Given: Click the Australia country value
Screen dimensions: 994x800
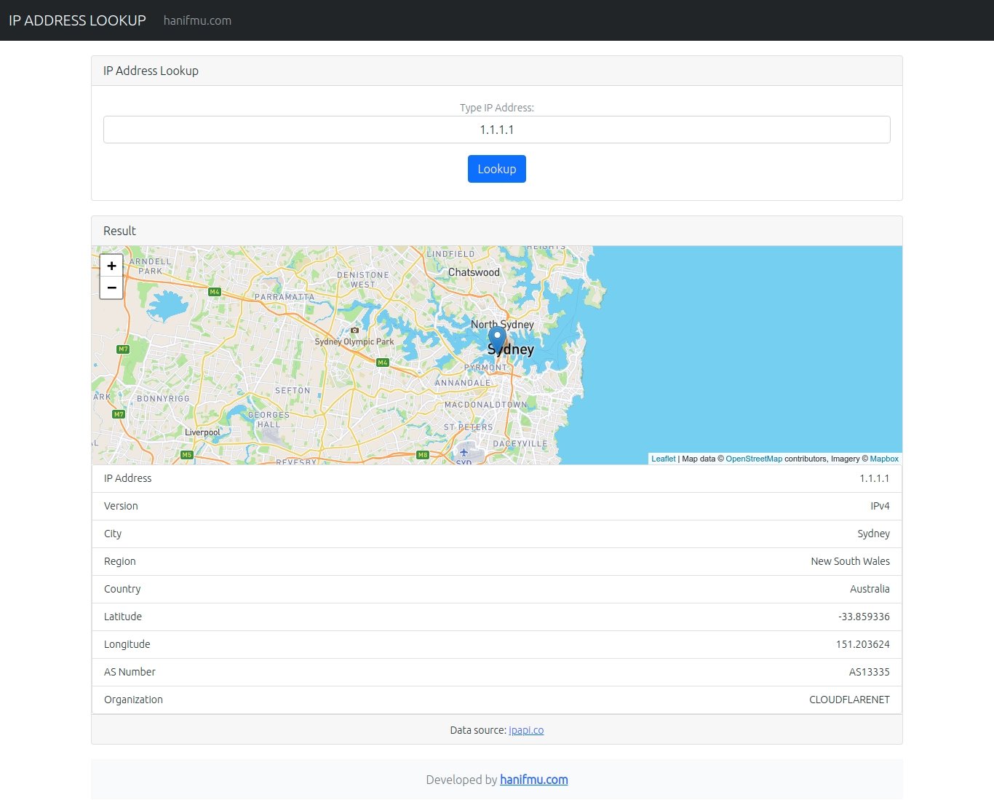Looking at the screenshot, I should [x=870, y=589].
